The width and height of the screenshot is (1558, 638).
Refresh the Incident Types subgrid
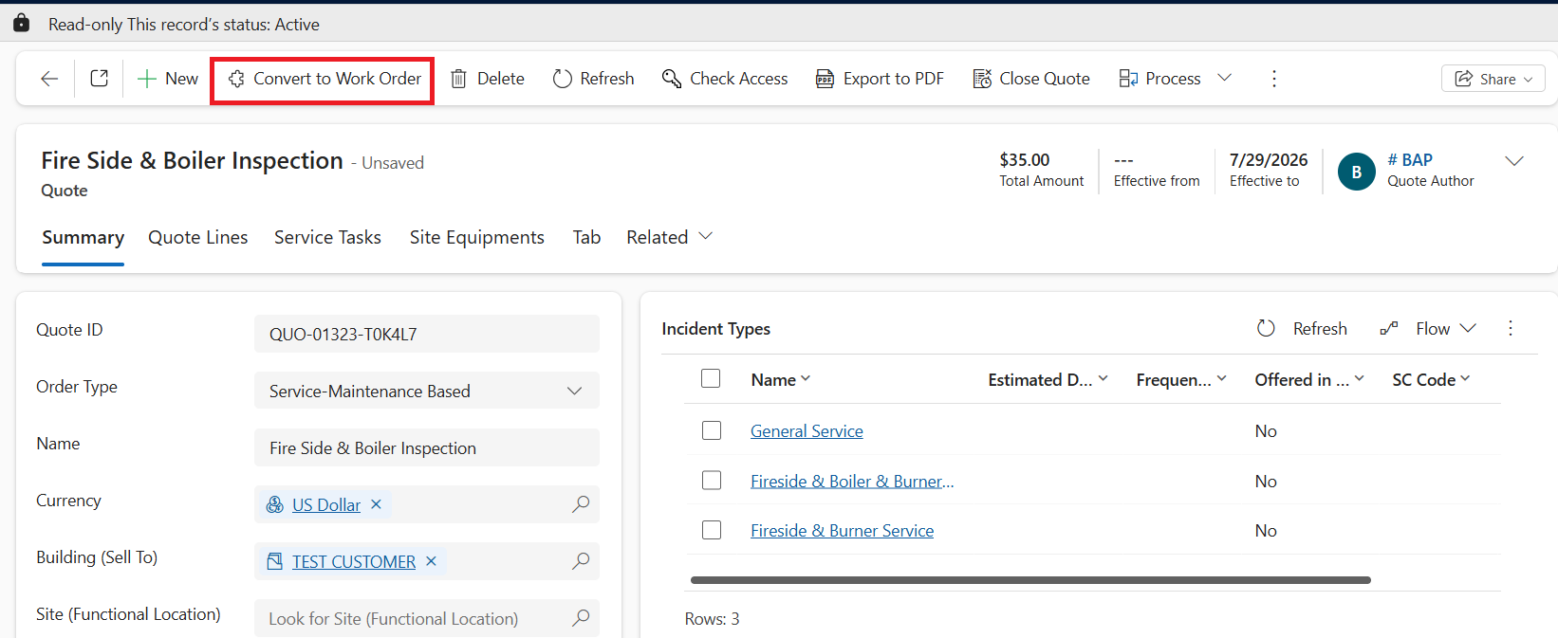[x=1301, y=328]
